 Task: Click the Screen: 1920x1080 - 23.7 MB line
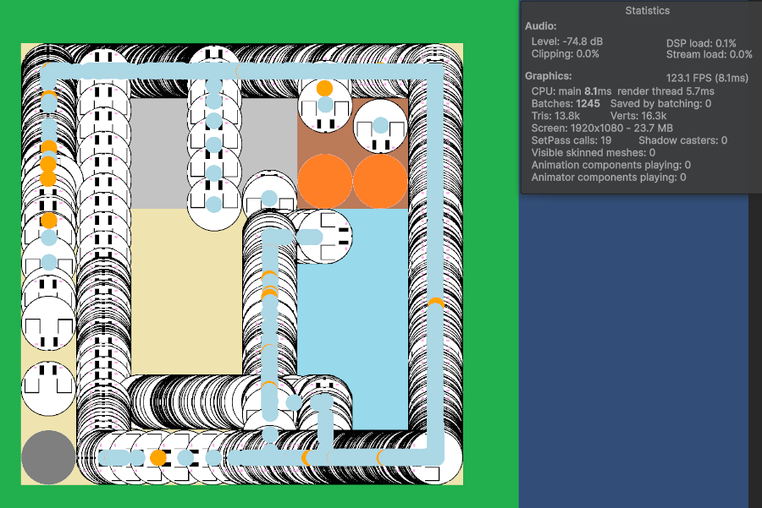click(602, 128)
